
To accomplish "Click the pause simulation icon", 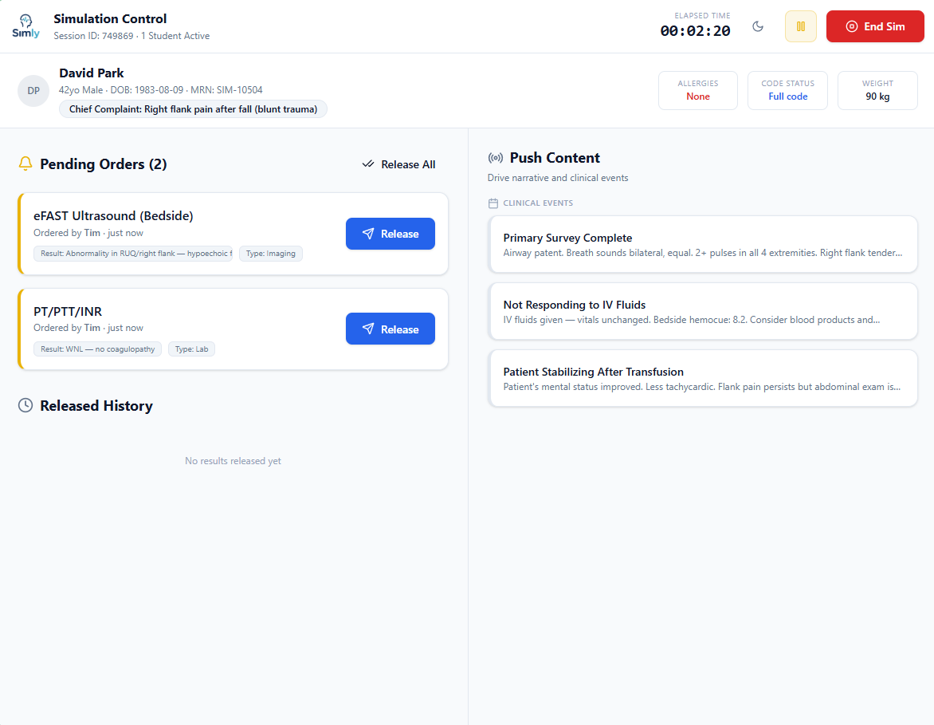I will pos(800,26).
